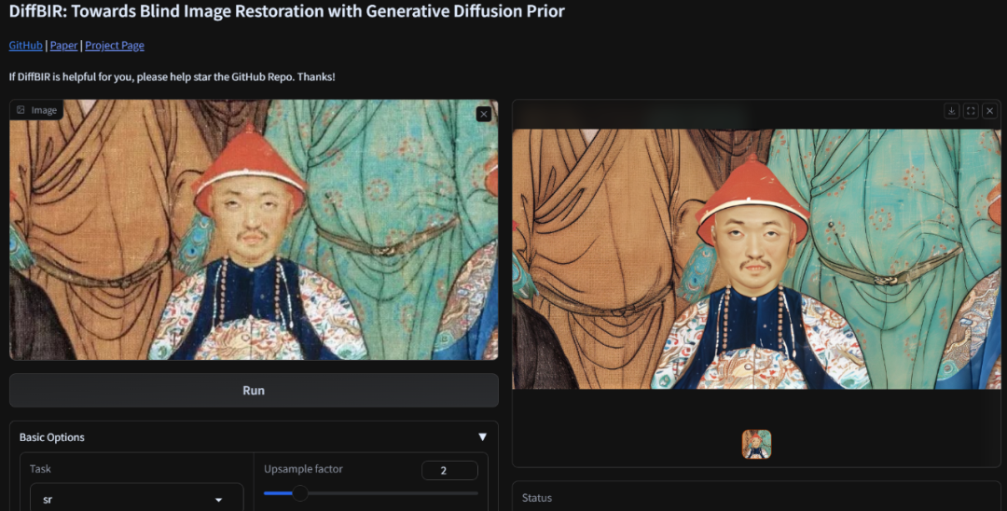
Task: Click the Upsample factor slider handle
Action: pos(300,493)
